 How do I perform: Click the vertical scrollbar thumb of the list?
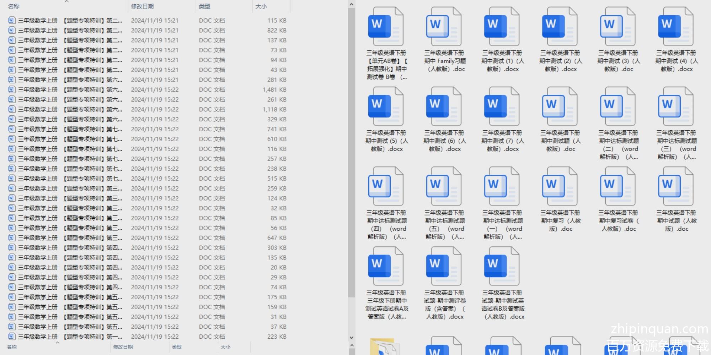pyautogui.click(x=351, y=153)
